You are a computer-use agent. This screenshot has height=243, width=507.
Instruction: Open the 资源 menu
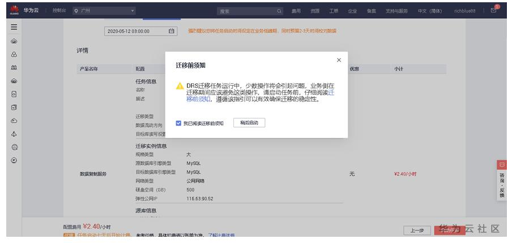coord(315,11)
